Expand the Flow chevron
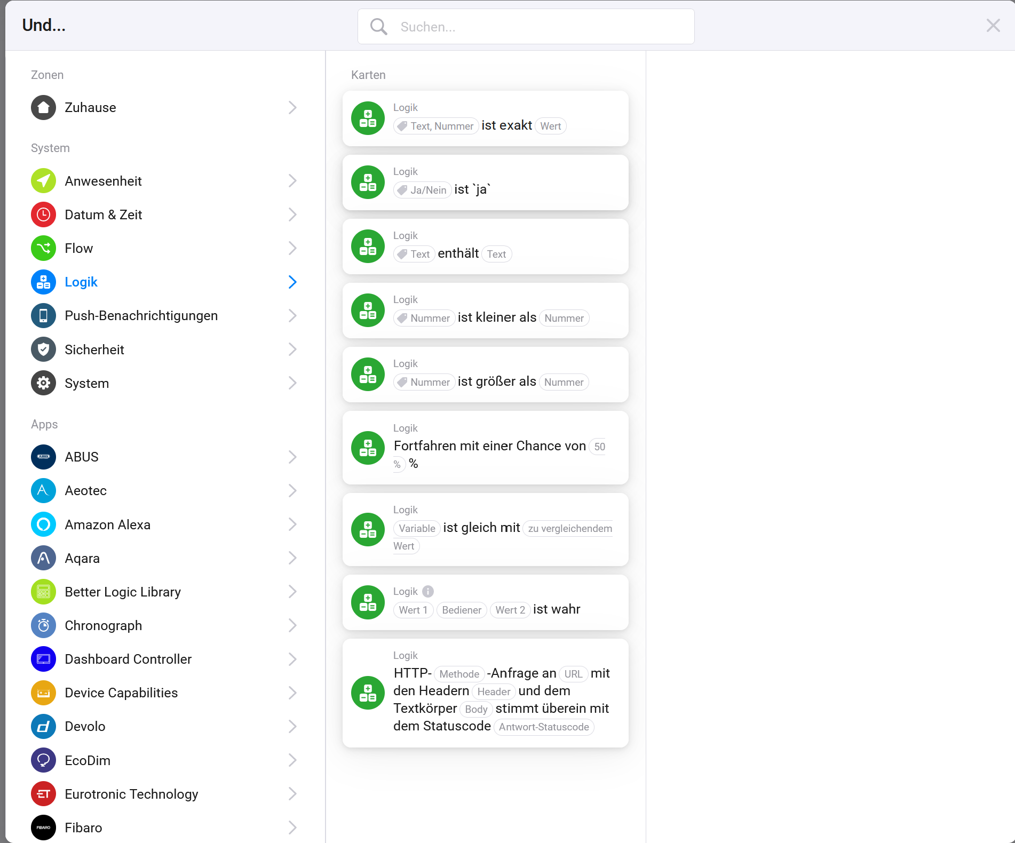Screen dimensions: 1015x843 coord(292,248)
